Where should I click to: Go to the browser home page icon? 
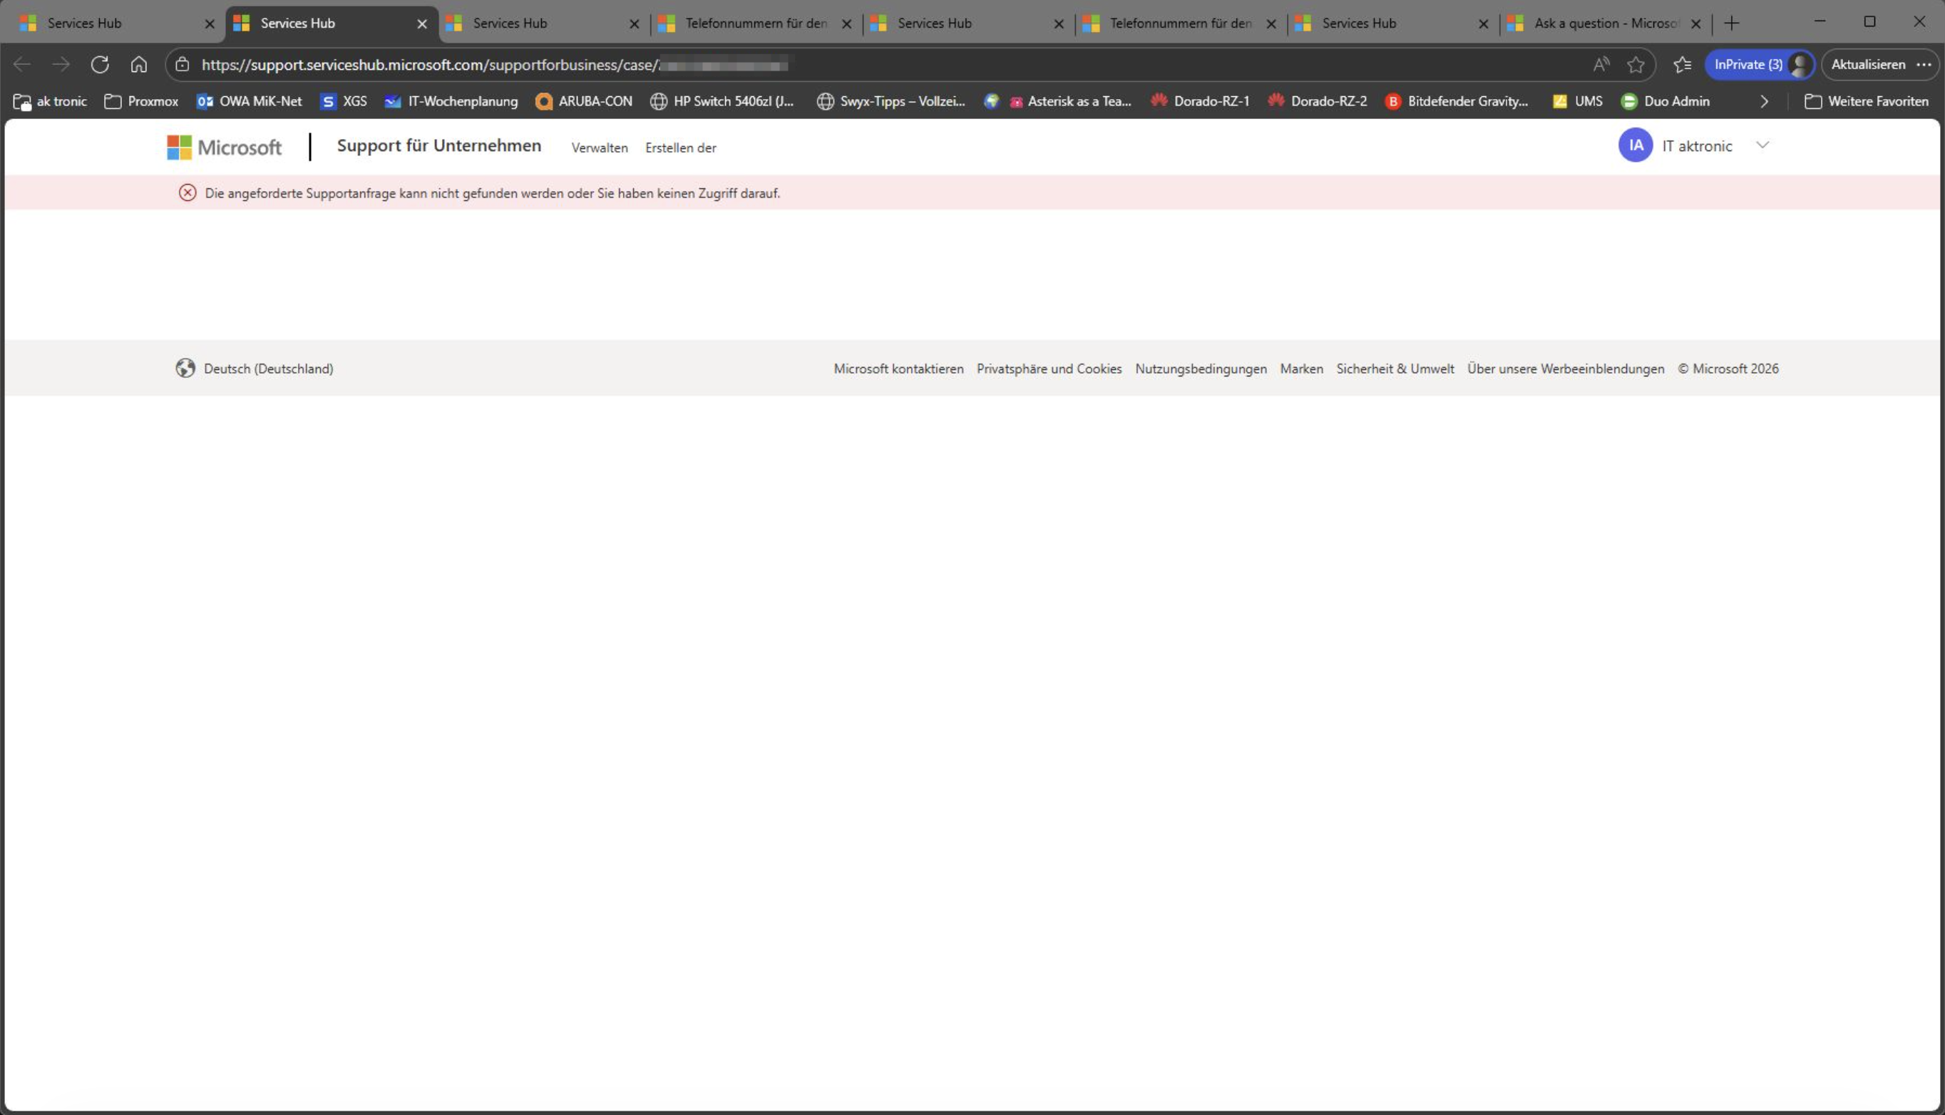click(x=138, y=64)
